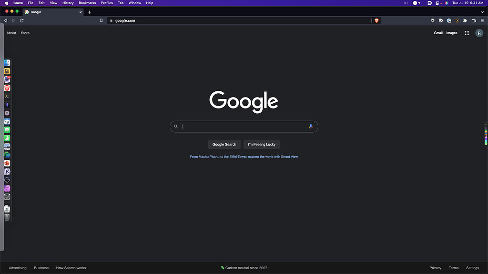Screen dimensions: 488x274
Task: Open the Trash in the Dock
Action: click(7, 217)
